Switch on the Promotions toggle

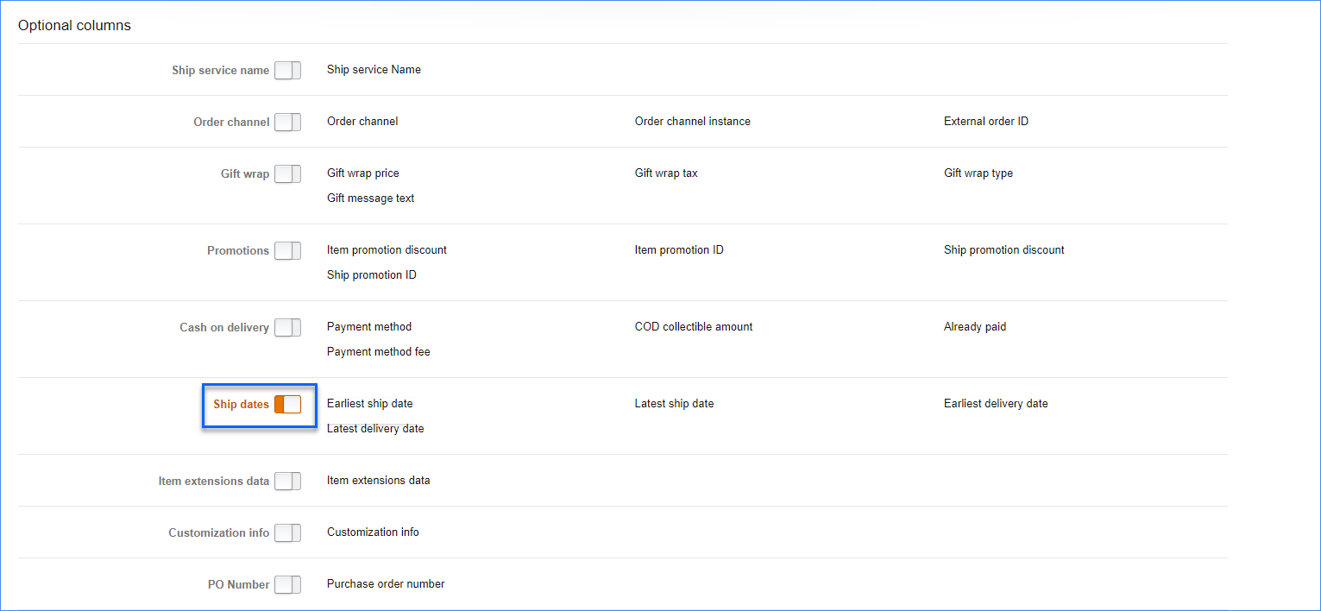click(x=287, y=251)
